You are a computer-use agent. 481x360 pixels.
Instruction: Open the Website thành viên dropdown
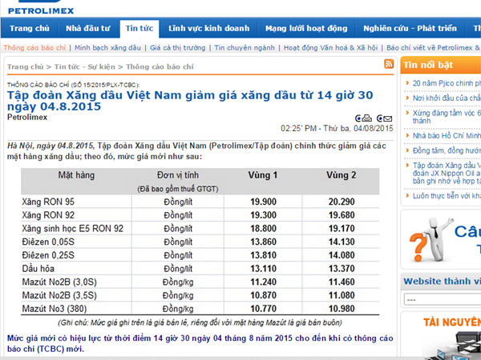click(x=442, y=299)
